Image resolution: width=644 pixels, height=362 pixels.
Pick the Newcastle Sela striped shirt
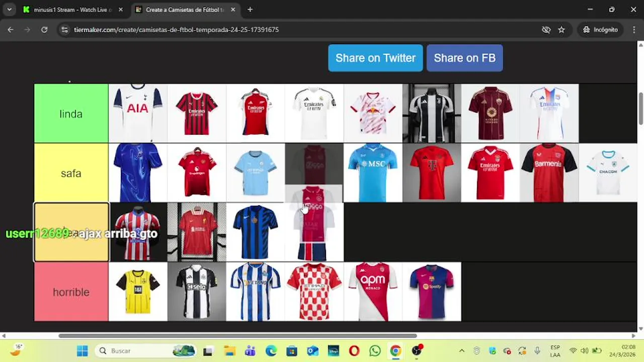coord(197,291)
